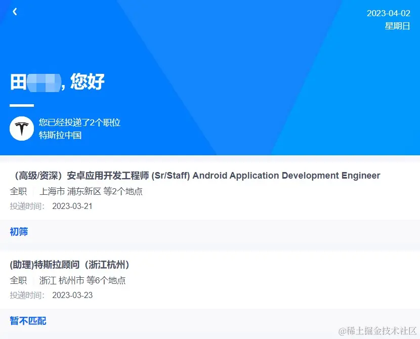Click the submission date 2023-03-23
Screen dimensions: 420x339
click(x=72, y=295)
